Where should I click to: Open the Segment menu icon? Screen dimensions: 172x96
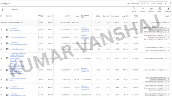point(142,9)
